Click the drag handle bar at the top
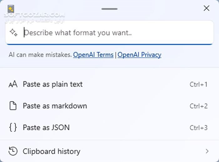Image resolution: width=219 pixels, height=162 pixels. click(109, 9)
